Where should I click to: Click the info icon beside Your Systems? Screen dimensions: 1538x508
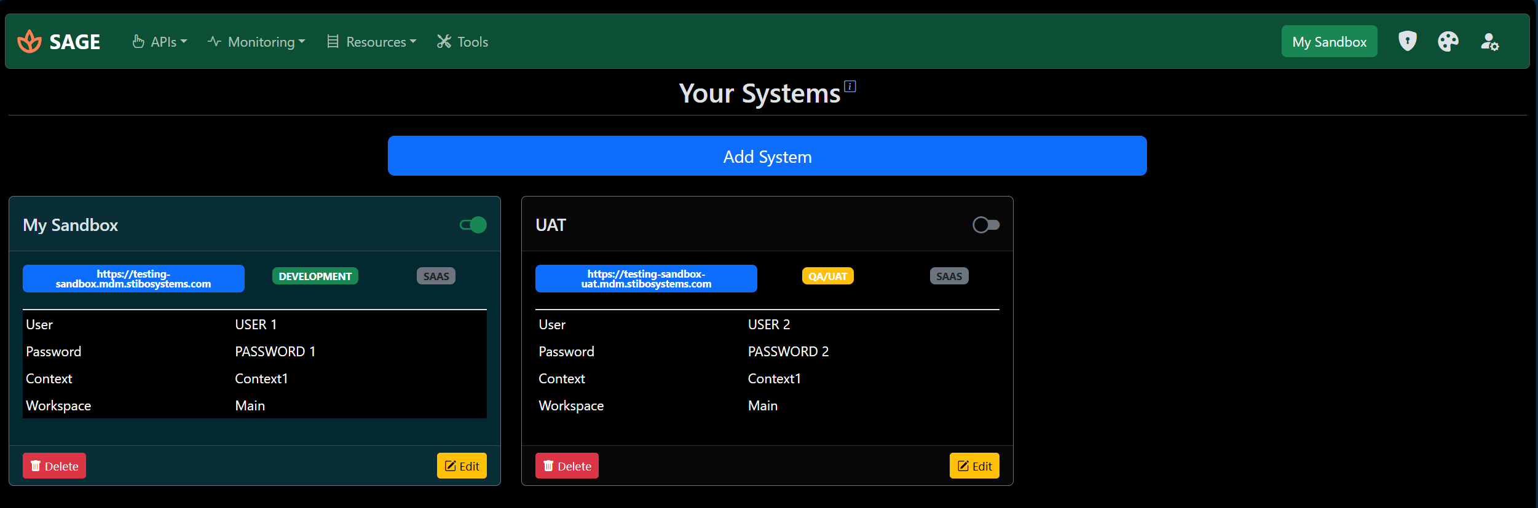pos(850,87)
